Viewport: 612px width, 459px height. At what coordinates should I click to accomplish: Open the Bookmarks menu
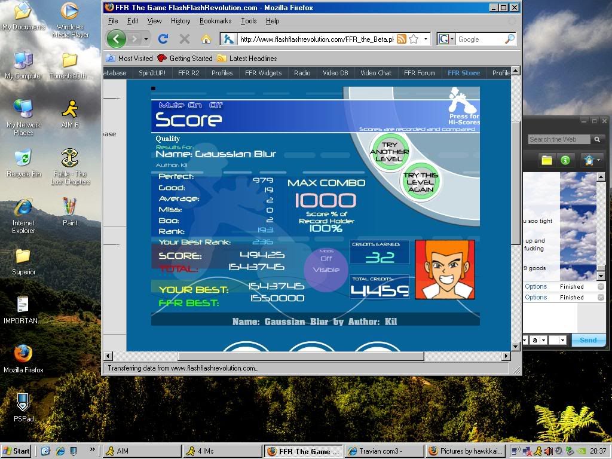pyautogui.click(x=215, y=21)
